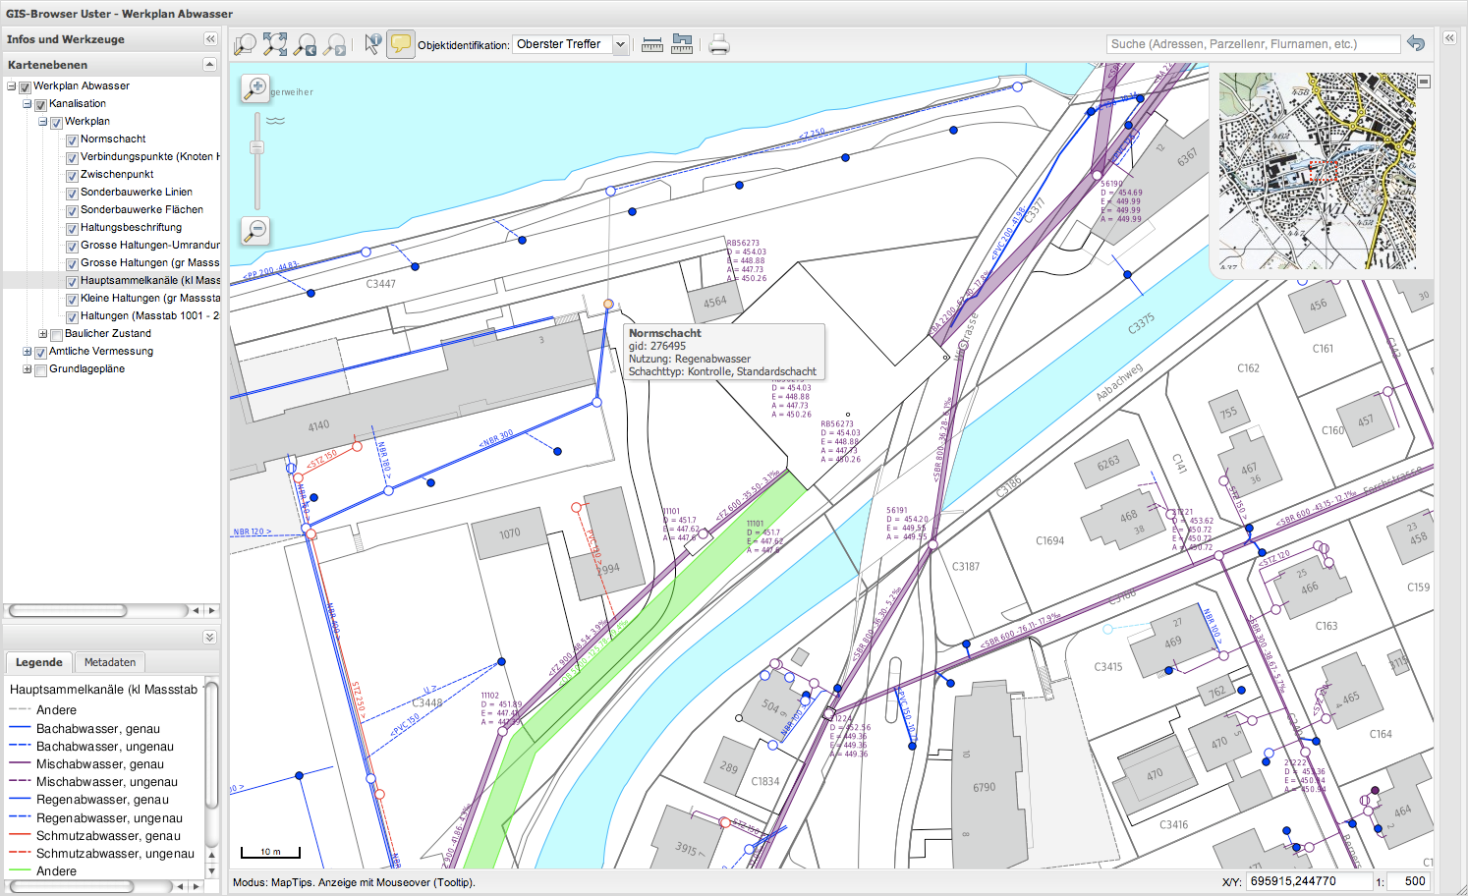Click the map zoom level slider handle
The image size is (1468, 896).
pyautogui.click(x=256, y=147)
